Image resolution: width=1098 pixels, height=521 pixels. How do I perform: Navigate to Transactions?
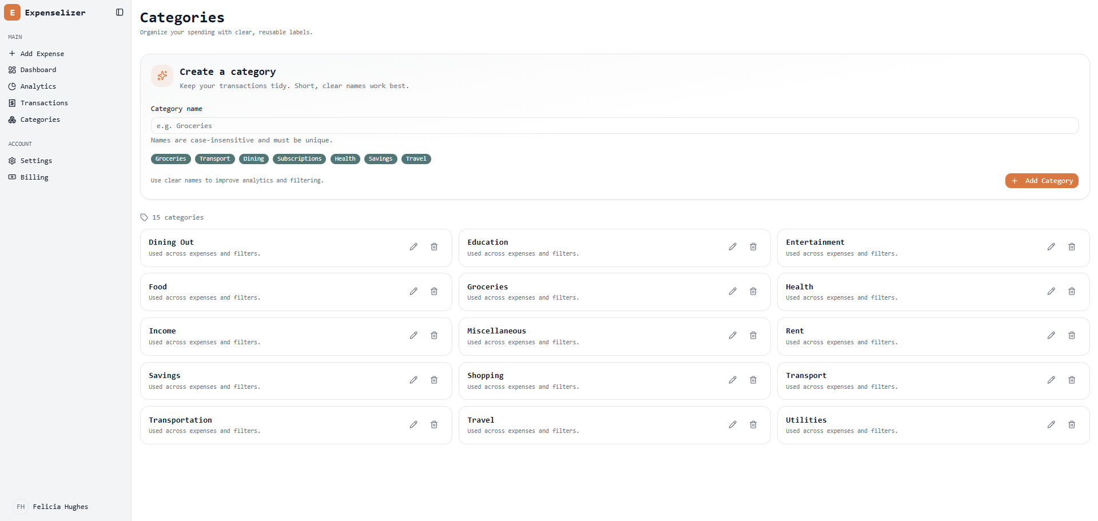pos(65,103)
